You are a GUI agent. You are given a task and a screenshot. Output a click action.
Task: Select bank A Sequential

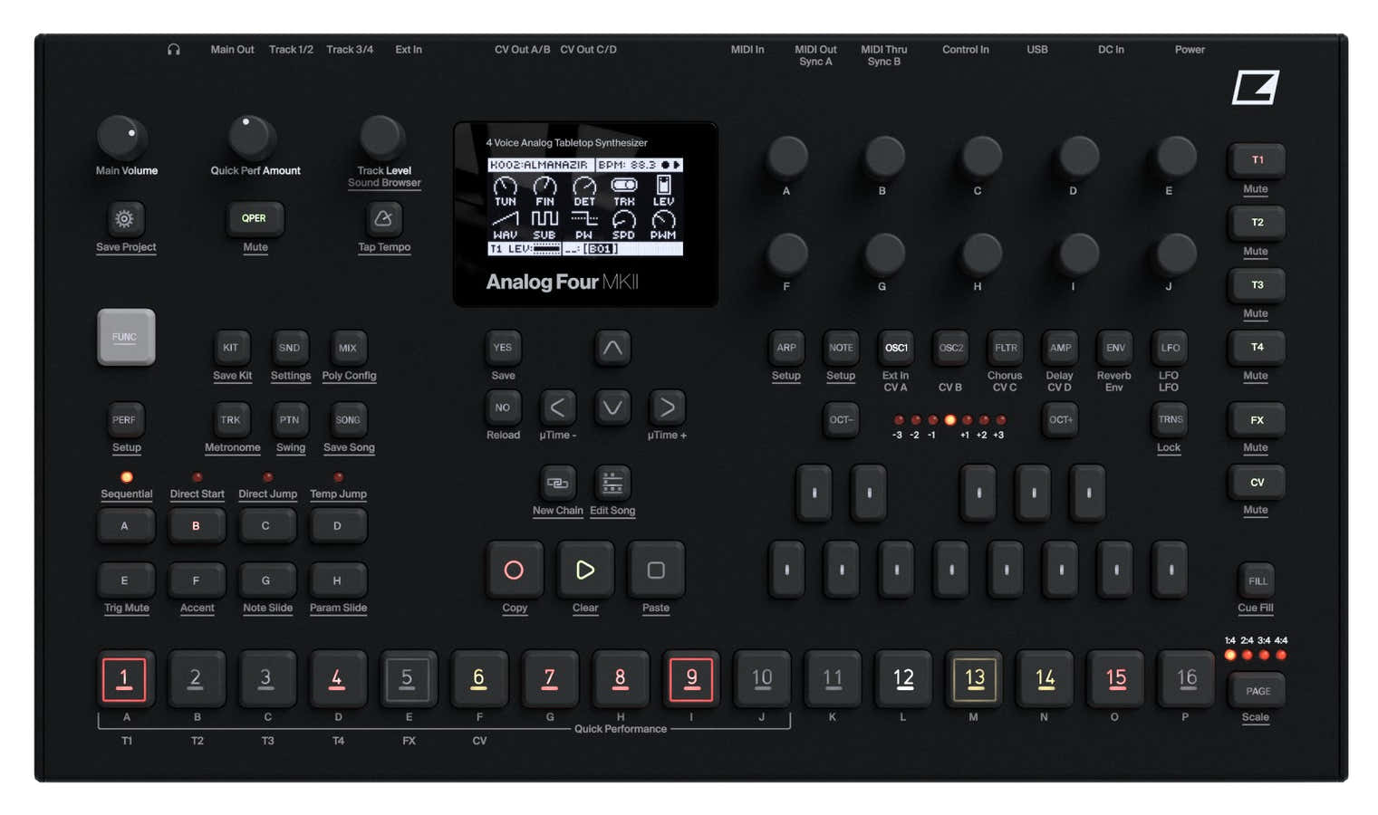(125, 526)
